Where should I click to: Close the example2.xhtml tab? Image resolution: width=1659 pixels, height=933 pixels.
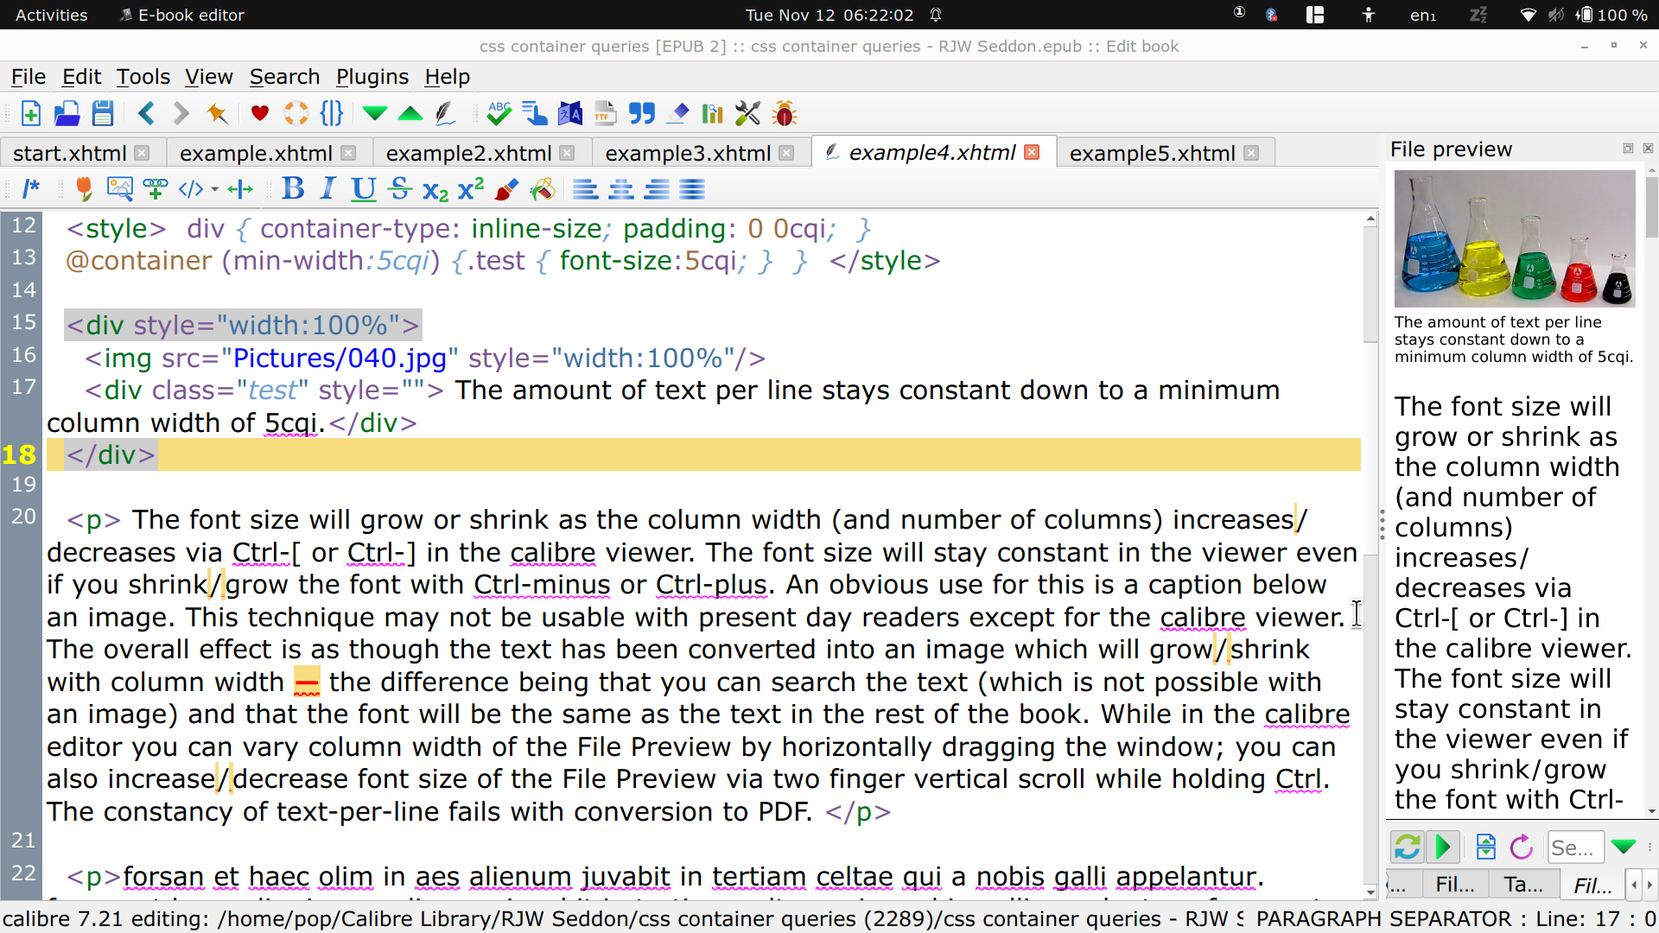coord(567,153)
